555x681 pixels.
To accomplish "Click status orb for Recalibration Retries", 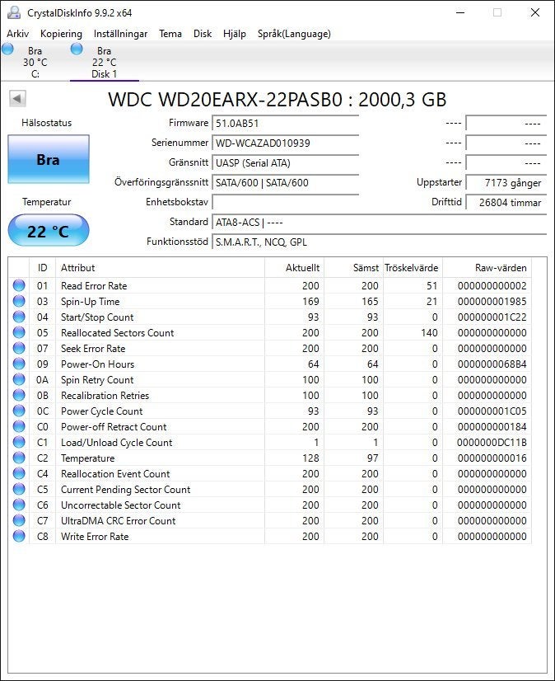I will [x=19, y=395].
